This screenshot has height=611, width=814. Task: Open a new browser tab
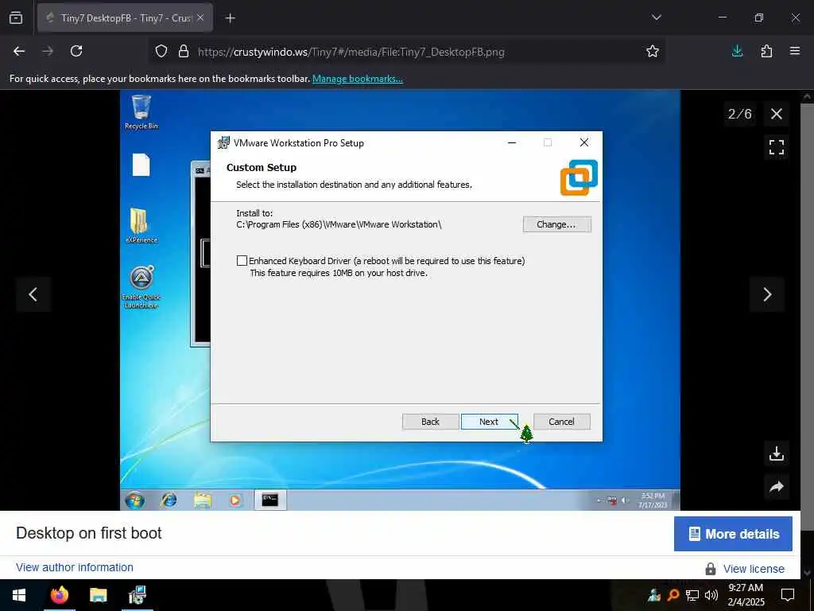click(231, 18)
